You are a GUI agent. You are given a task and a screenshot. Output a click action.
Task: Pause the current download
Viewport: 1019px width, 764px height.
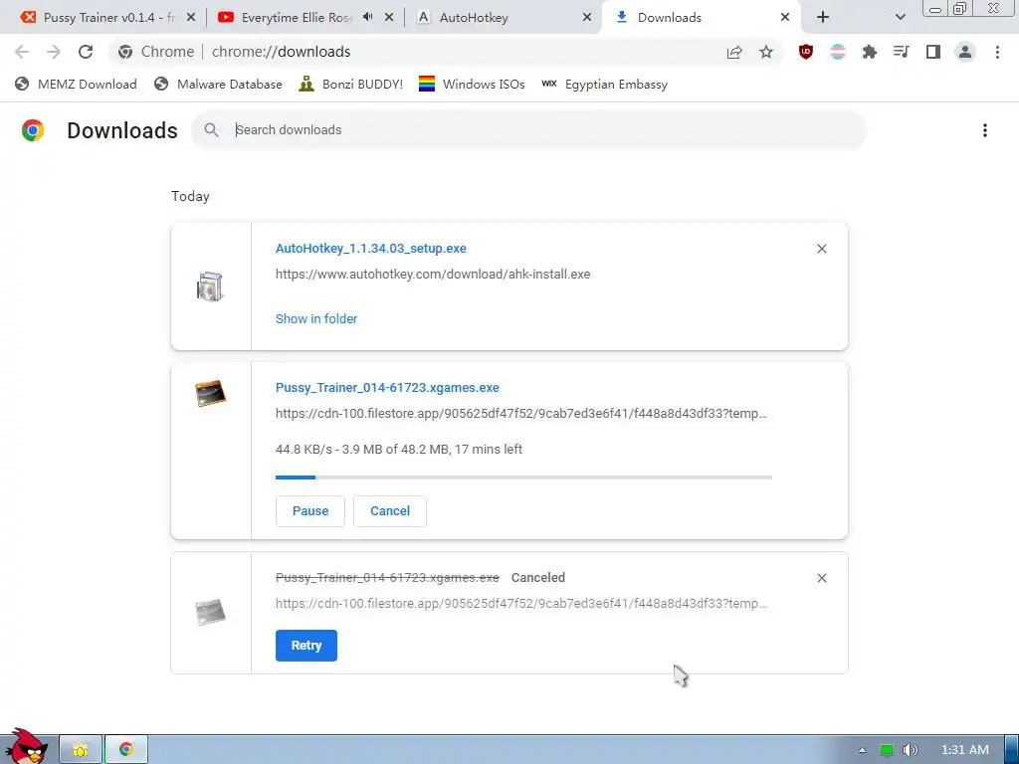[310, 511]
